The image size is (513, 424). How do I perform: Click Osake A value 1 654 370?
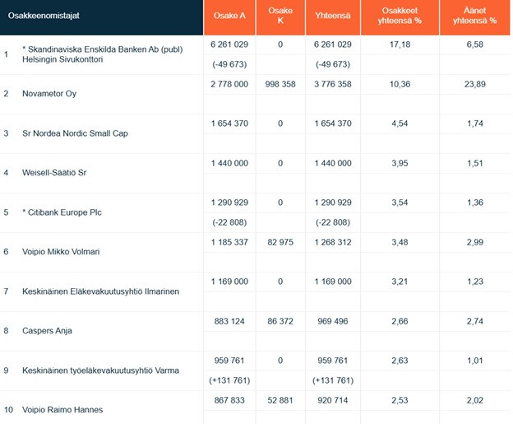(229, 123)
